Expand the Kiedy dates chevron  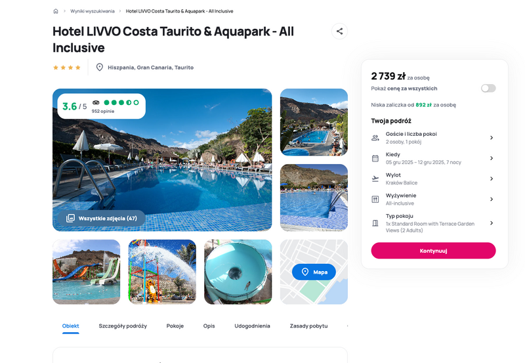[492, 158]
